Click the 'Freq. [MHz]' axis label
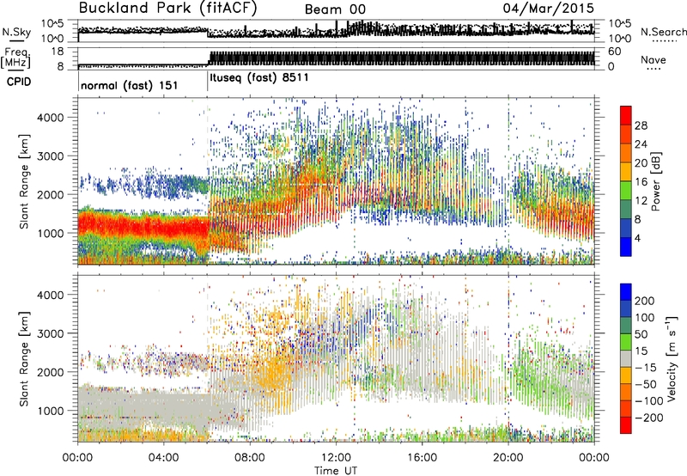The width and height of the screenshot is (687, 476). 15,58
